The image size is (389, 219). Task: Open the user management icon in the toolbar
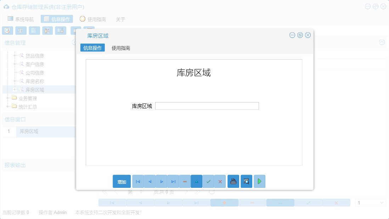click(47, 30)
